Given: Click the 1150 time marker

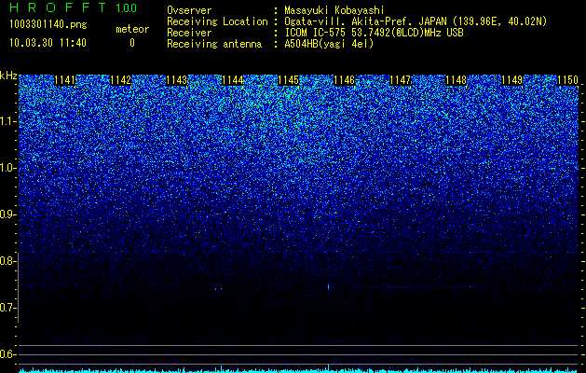Looking at the screenshot, I should 567,80.
